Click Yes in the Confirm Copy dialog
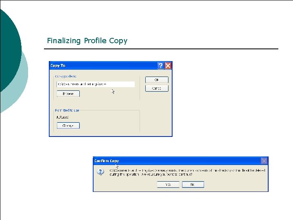 tap(168, 185)
